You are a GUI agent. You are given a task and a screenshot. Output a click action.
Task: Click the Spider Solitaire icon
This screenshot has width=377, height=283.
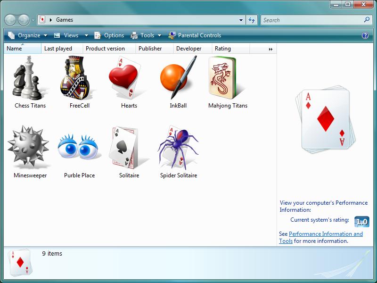(178, 148)
